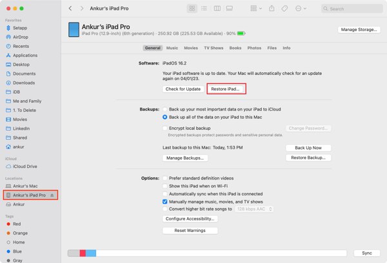Switch to icon grid view
This screenshot has width=387, height=263.
[192, 8]
